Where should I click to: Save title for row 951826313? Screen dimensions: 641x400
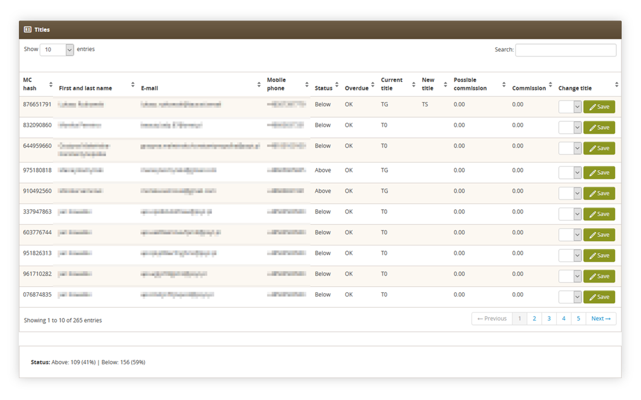[x=599, y=255]
